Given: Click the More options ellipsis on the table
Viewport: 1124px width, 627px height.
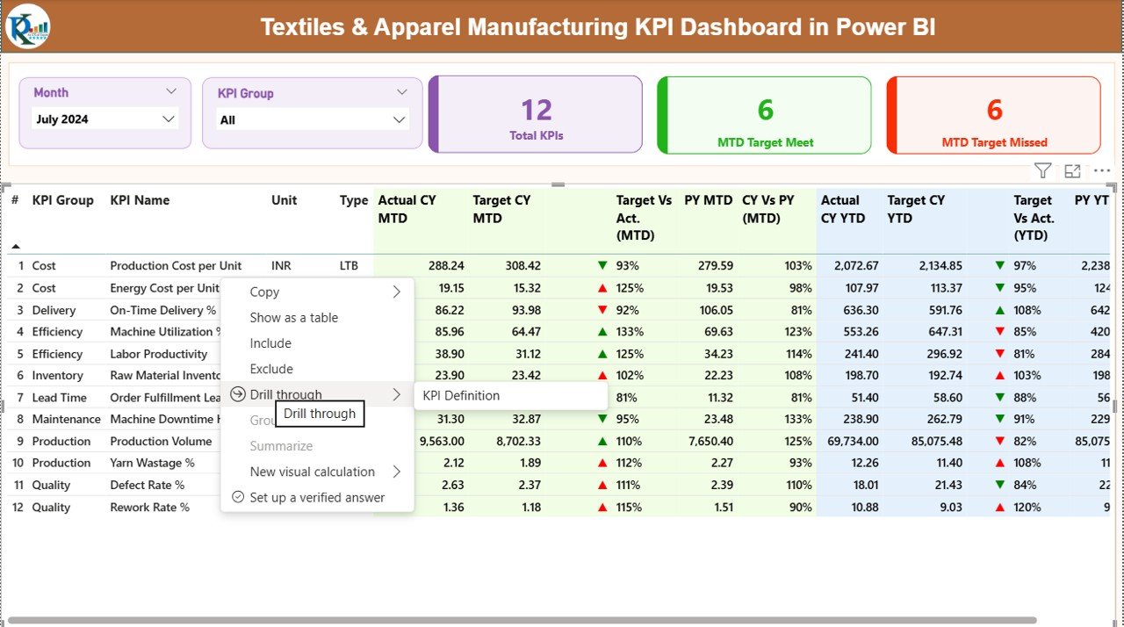Looking at the screenshot, I should [1101, 170].
